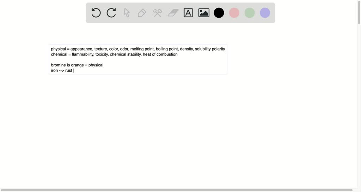Click the undo arrow icon

click(96, 13)
